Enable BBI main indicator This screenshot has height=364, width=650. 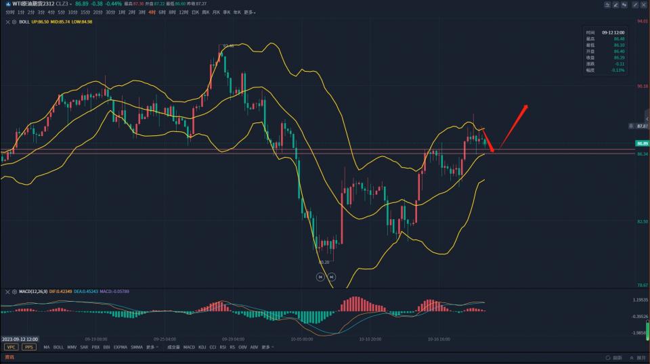tap(106, 347)
